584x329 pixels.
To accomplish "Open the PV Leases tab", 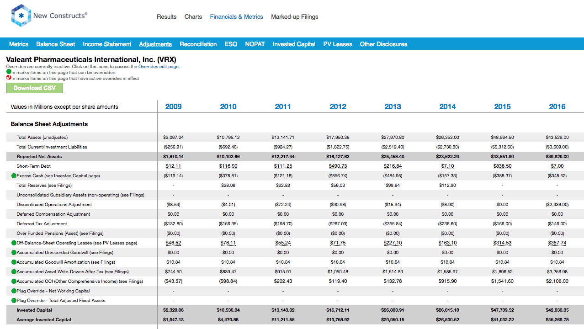I will (338, 44).
